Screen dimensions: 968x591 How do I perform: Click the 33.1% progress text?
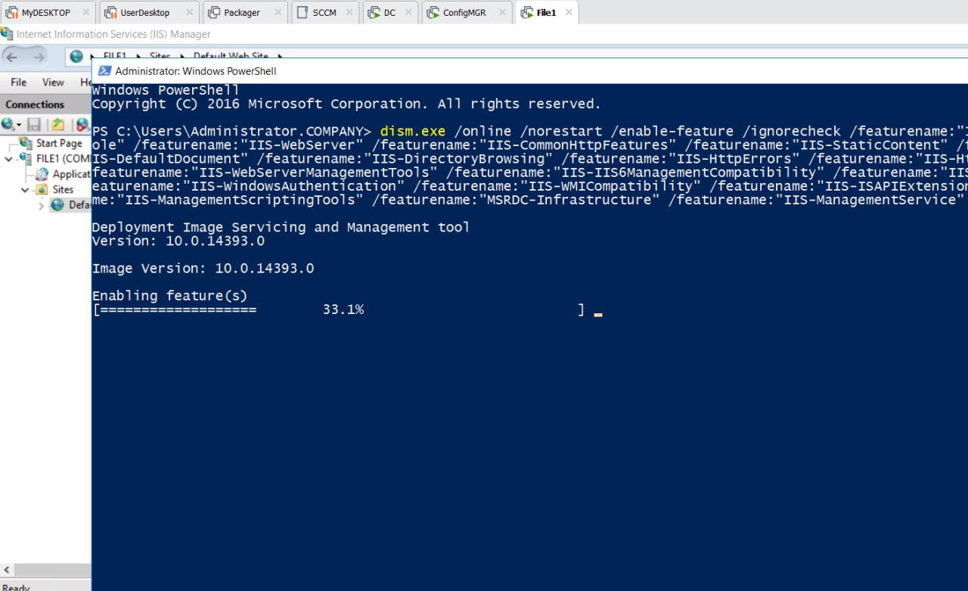tap(343, 309)
